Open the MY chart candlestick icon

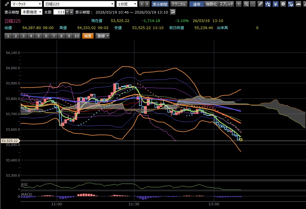click(x=290, y=4)
